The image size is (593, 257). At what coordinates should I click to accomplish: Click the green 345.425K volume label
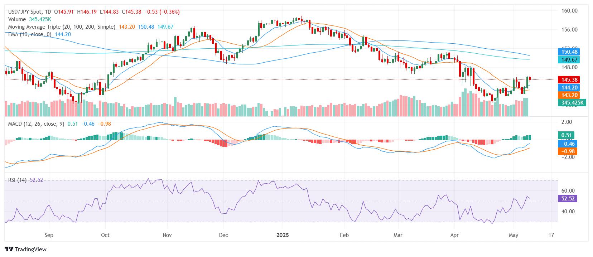(x=572, y=103)
